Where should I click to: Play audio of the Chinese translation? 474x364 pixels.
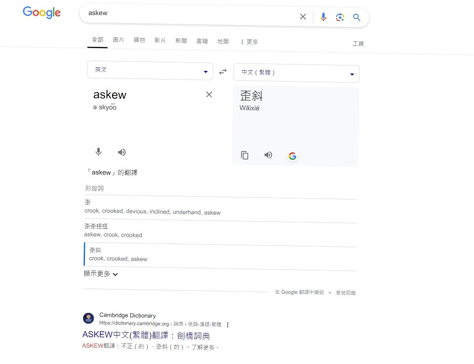268,155
